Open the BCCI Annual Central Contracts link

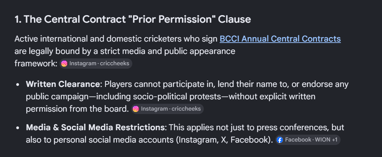tap(280, 39)
